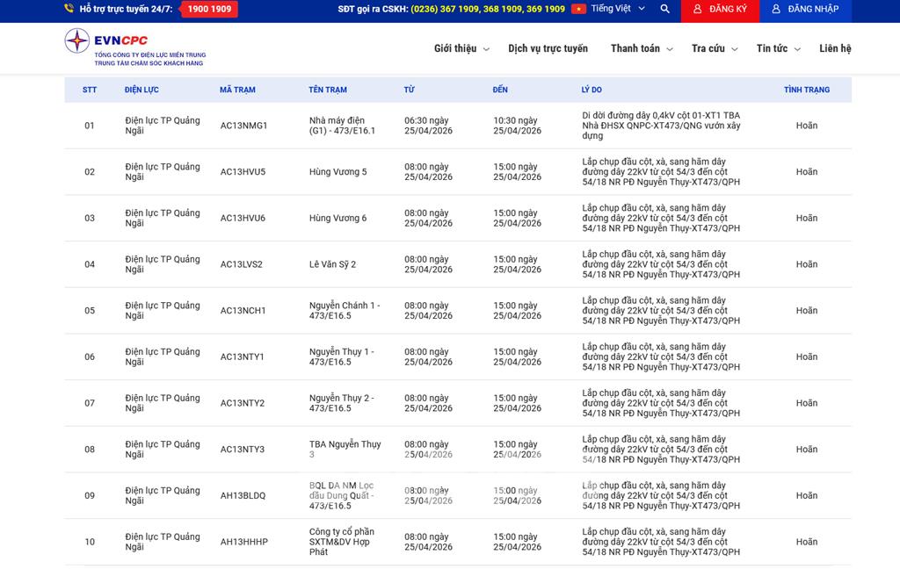Go to the Liên hệ page
The width and height of the screenshot is (900, 569).
835,48
